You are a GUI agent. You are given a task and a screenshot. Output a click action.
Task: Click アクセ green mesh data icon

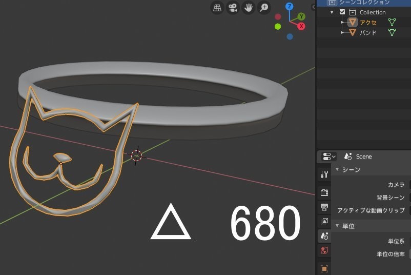(x=392, y=22)
